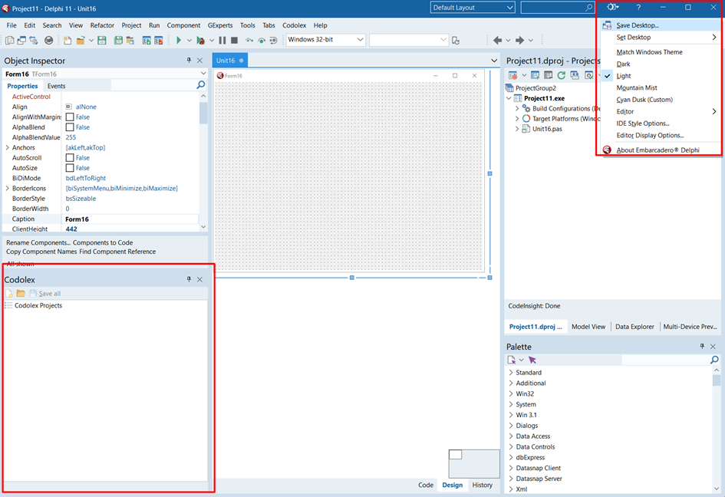The height and width of the screenshot is (497, 725).
Task: Click the Run with Debugging bug icon
Action: (200, 40)
